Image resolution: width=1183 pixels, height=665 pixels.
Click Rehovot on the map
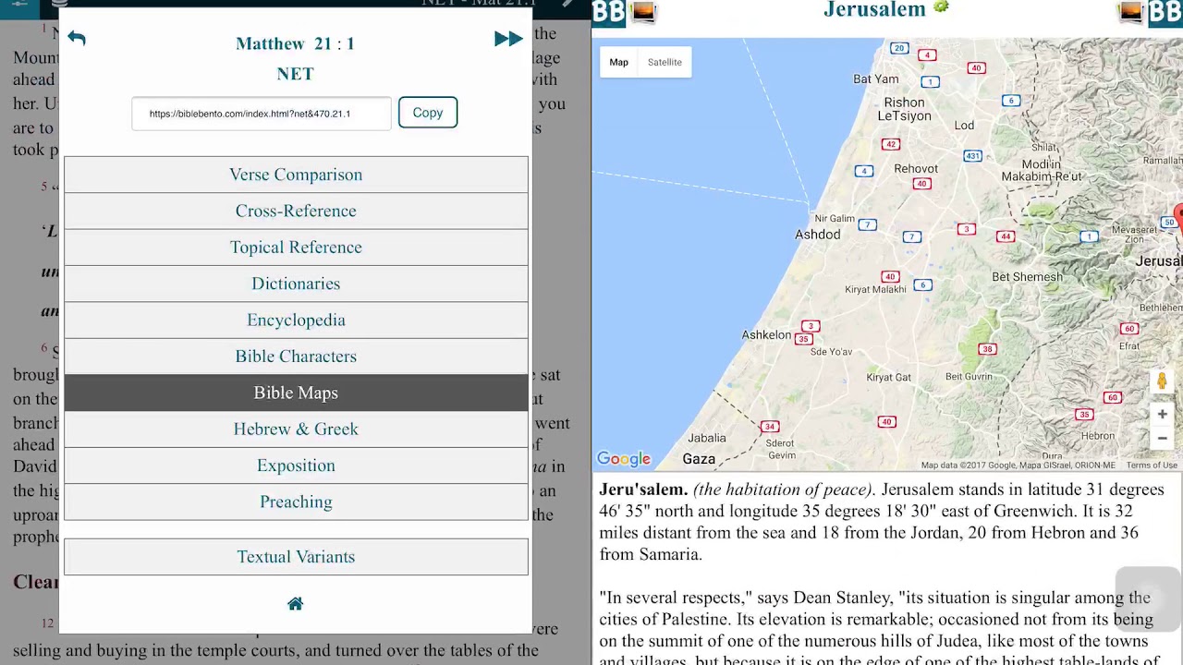pyautogui.click(x=916, y=169)
